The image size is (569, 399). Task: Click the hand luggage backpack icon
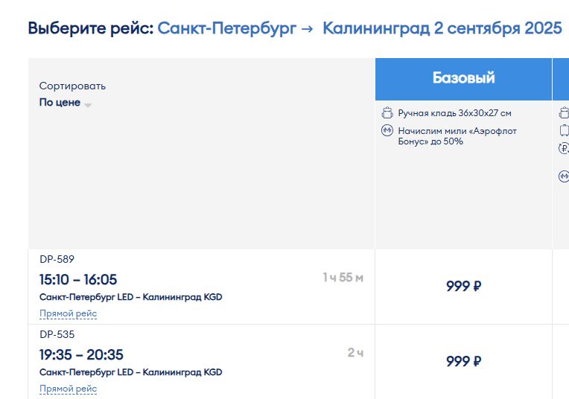pos(387,113)
